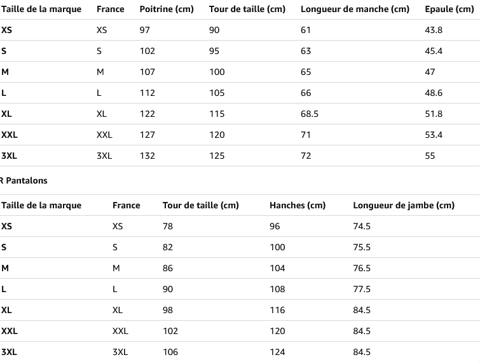Image resolution: width=480 pixels, height=362 pixels.
Task: Click the 77.5 leg length cell
Action: 362,289
